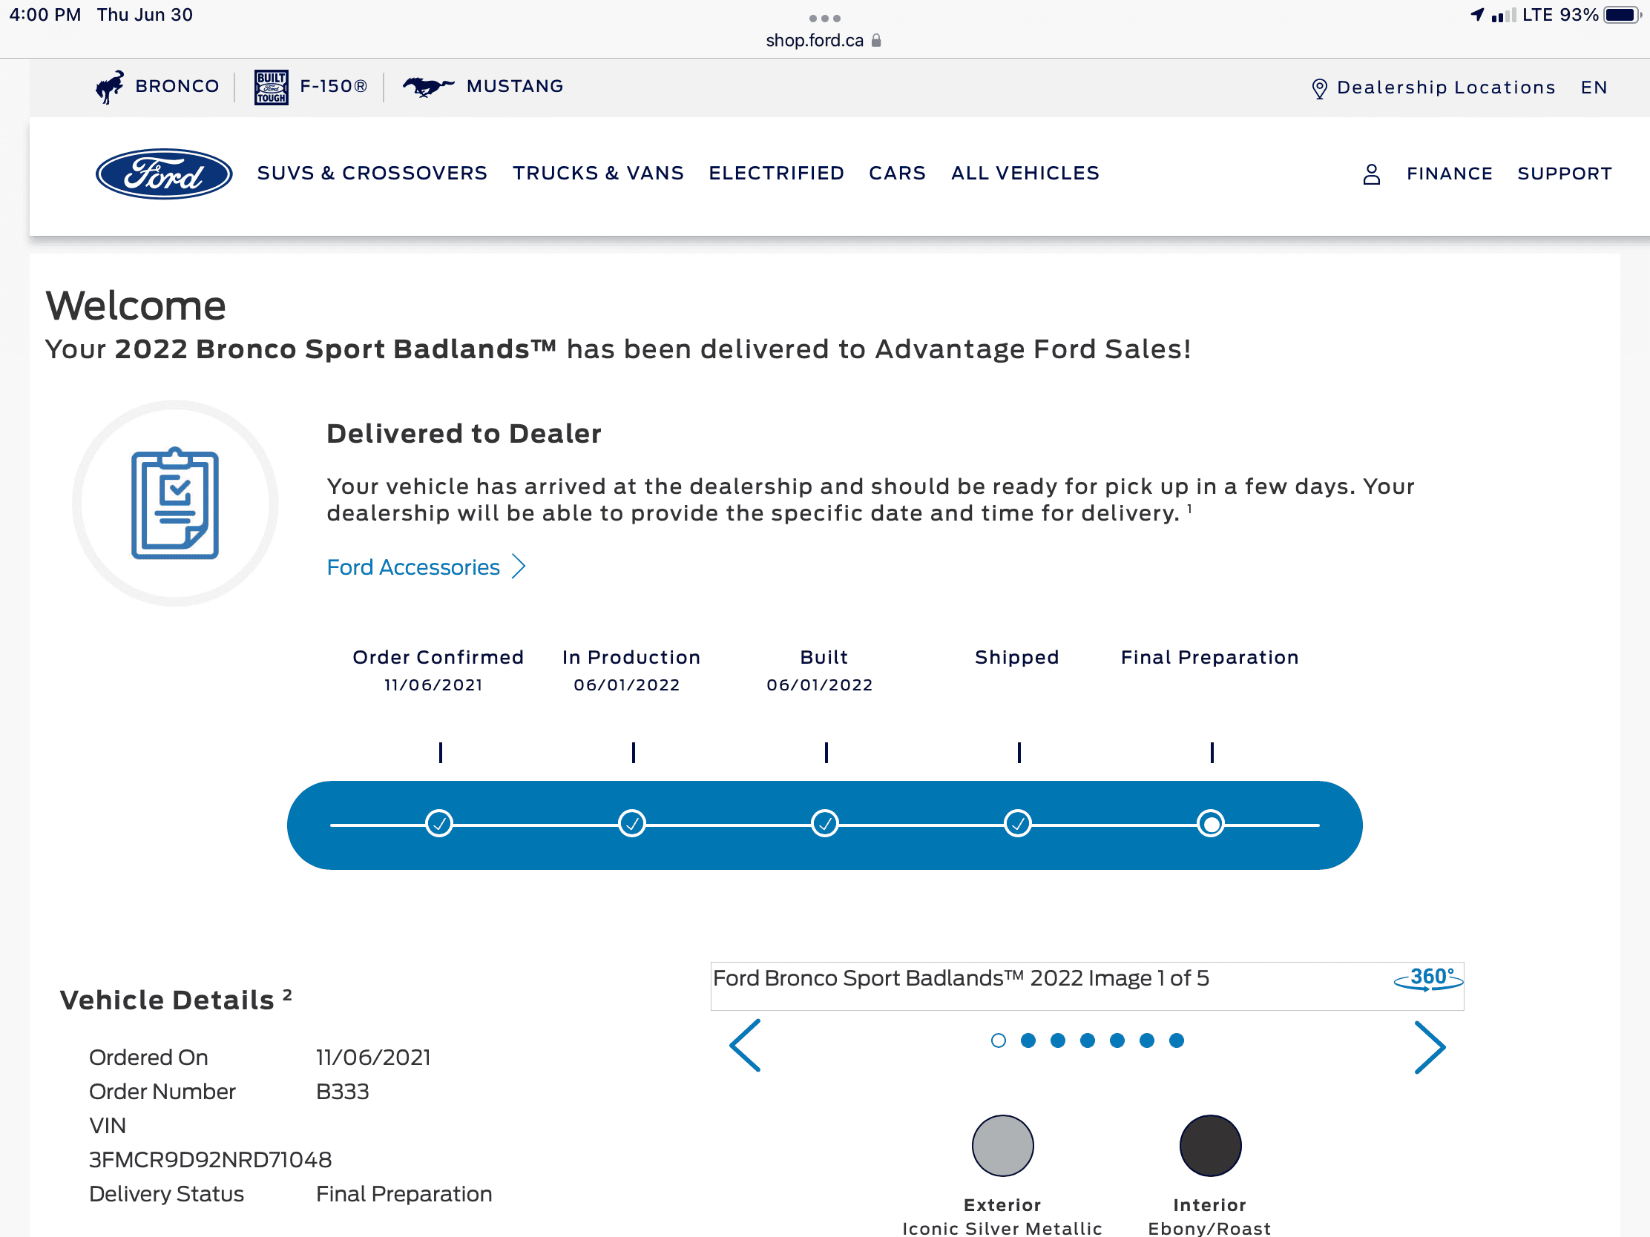This screenshot has height=1237, width=1650.
Task: Go to previous vehicle image arrow
Action: pyautogui.click(x=745, y=1046)
